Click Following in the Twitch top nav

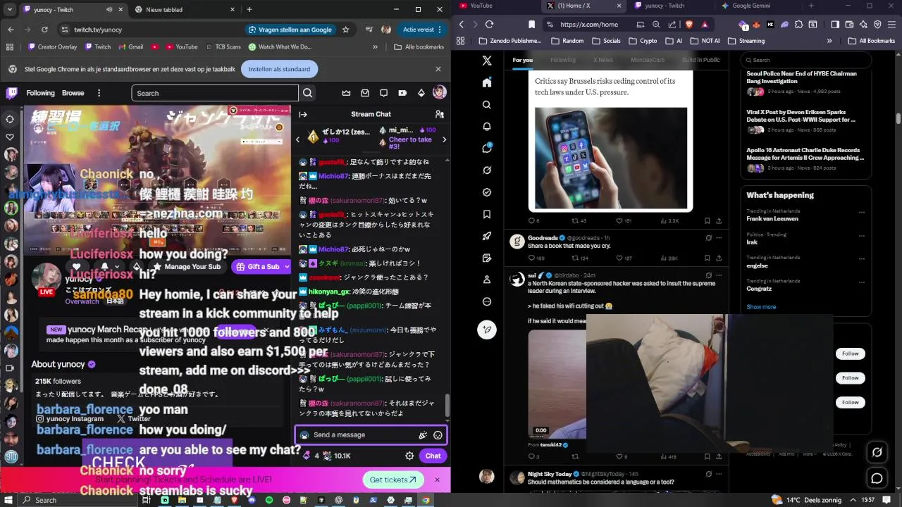coord(40,93)
